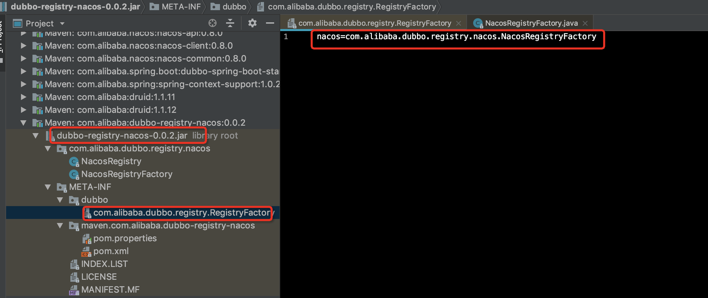Select NacosRegistryFactory class in tree
Screen dimensions: 708x298
[127, 174]
